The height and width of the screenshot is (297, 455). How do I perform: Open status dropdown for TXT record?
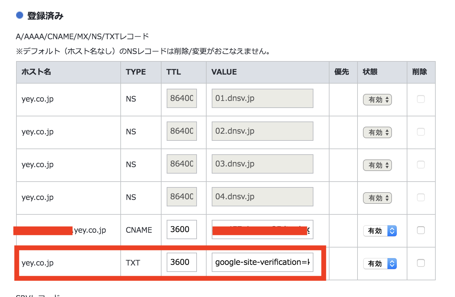click(380, 264)
